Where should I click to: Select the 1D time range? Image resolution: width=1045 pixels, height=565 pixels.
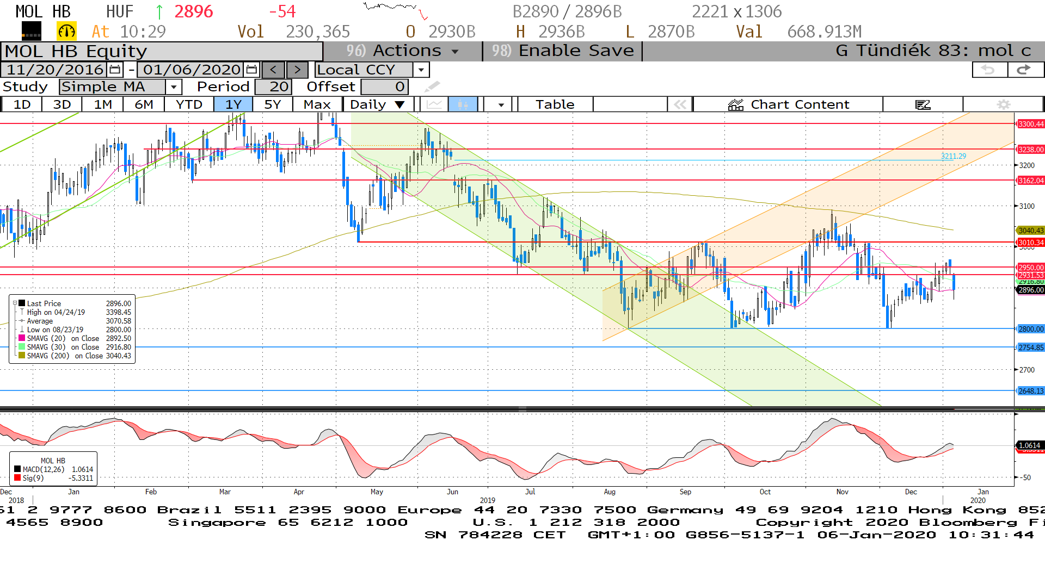pos(22,104)
